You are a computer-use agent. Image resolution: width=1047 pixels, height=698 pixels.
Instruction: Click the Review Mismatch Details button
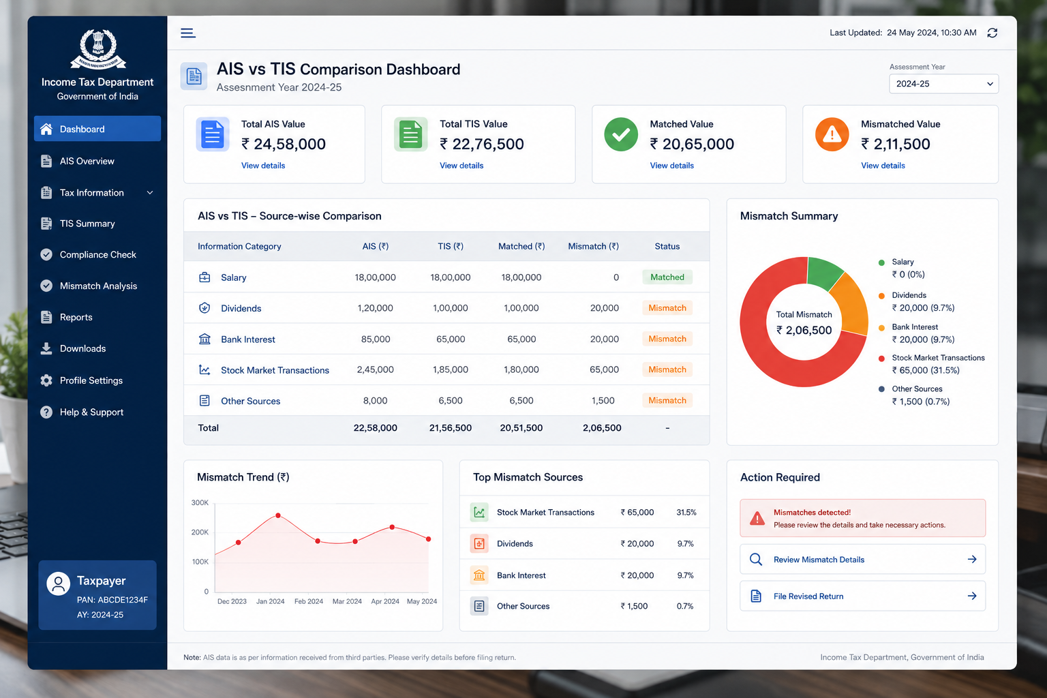(863, 560)
